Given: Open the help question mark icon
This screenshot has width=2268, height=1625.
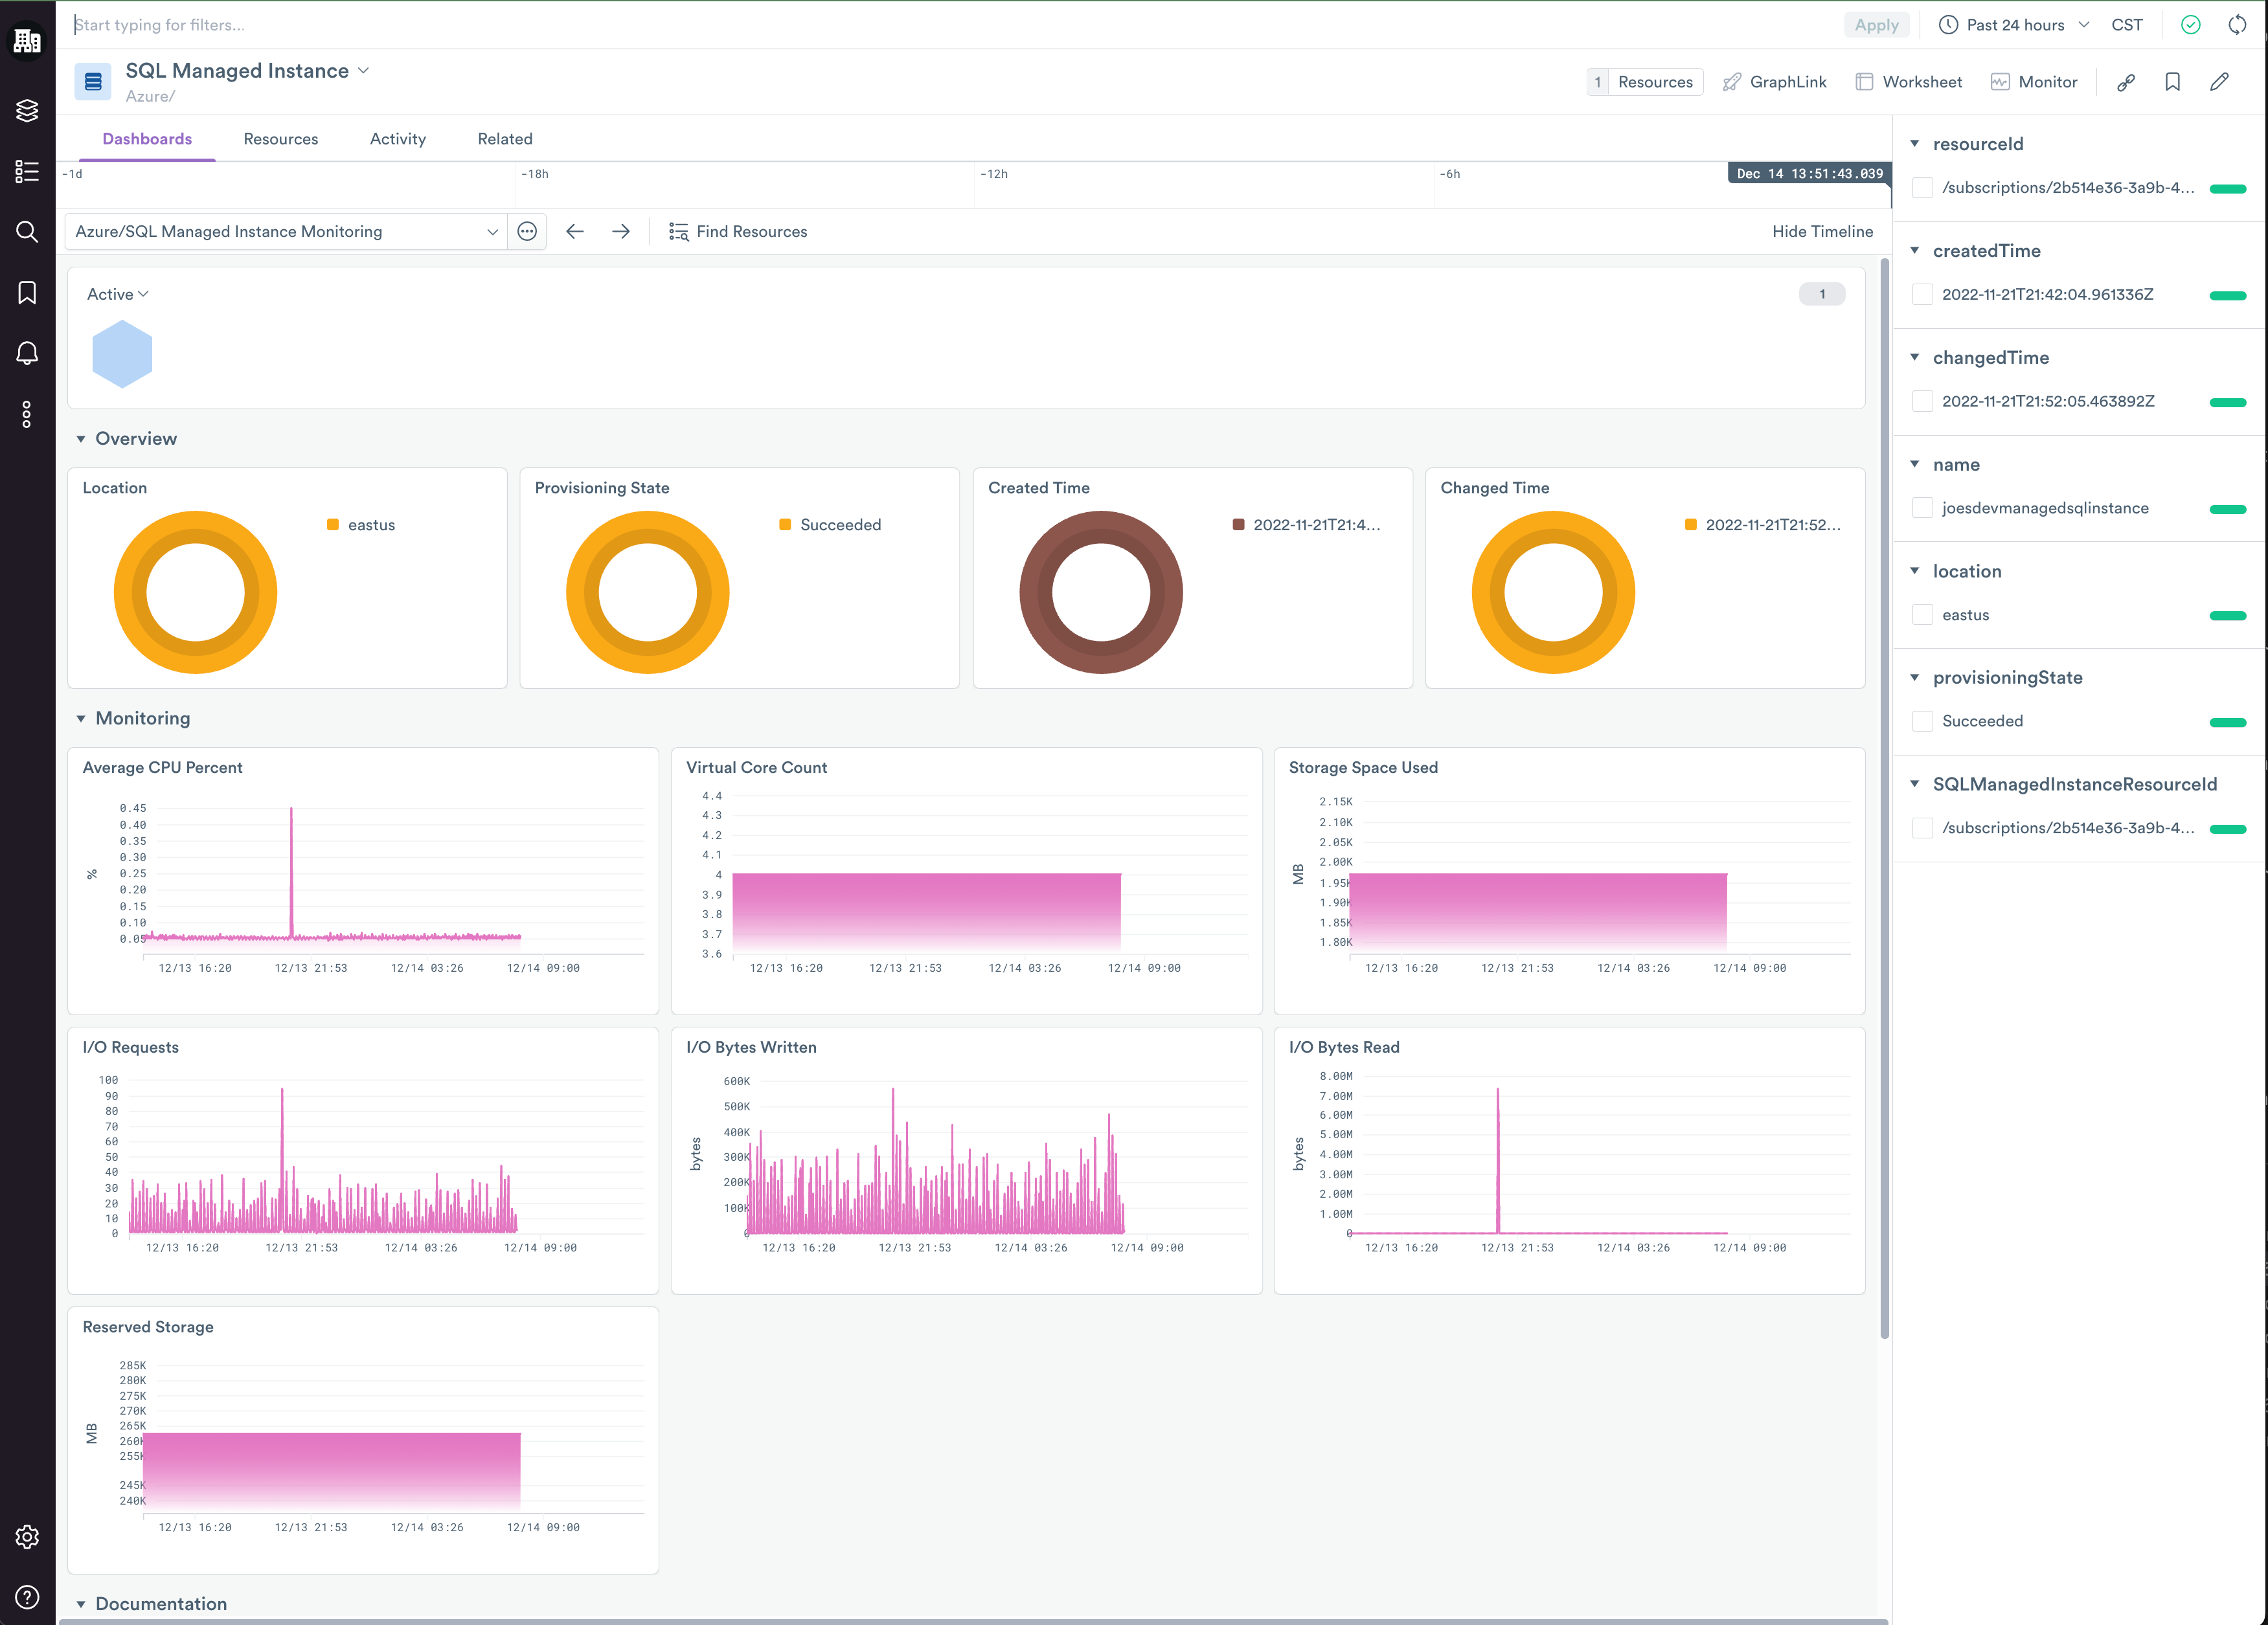Looking at the screenshot, I should pyautogui.click(x=27, y=1596).
